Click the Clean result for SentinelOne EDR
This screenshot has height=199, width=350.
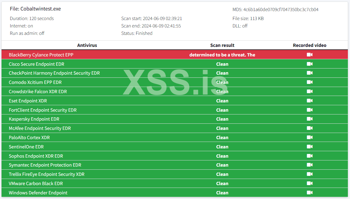tap(222, 147)
